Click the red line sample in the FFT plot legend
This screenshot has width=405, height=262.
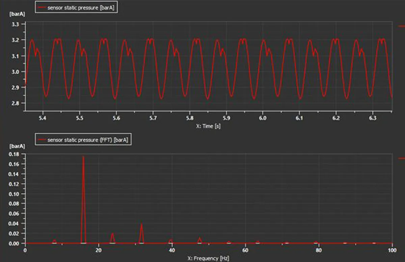pos(42,140)
